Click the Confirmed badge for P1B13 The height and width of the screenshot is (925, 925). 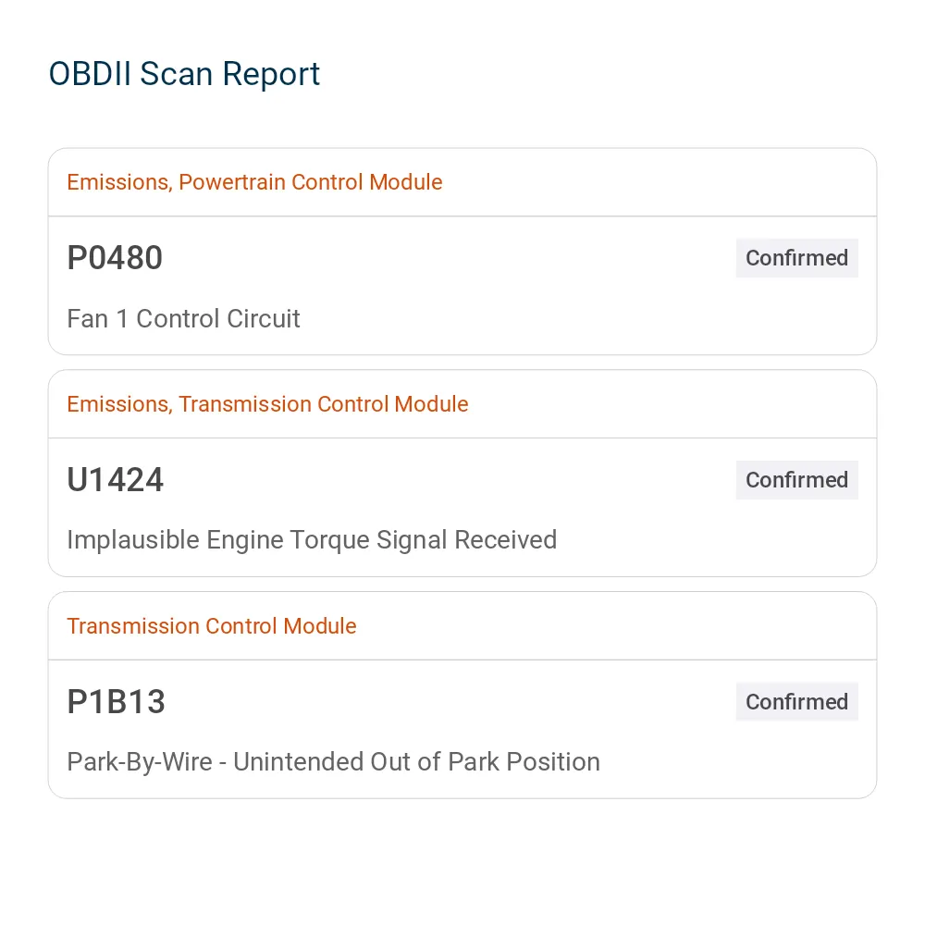tap(796, 701)
